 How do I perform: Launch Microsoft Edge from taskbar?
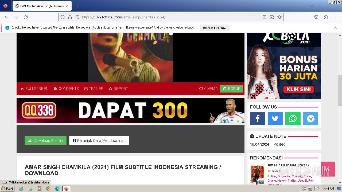[x=57, y=189]
